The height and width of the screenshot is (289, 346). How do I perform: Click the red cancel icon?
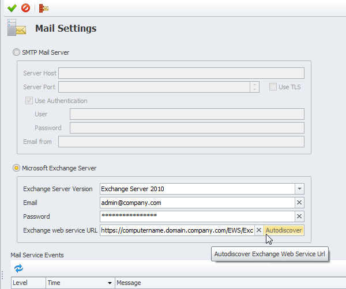pyautogui.click(x=25, y=8)
